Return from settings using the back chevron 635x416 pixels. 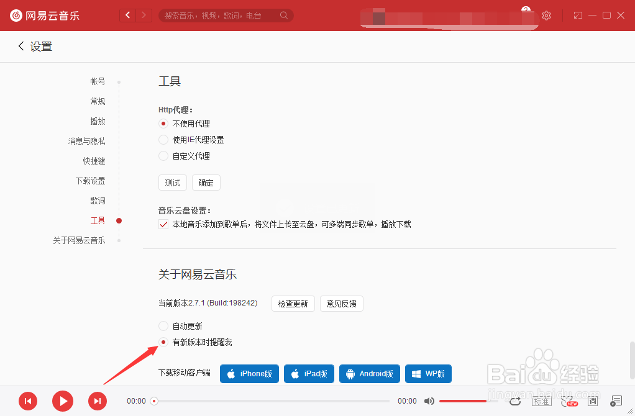tap(22, 46)
